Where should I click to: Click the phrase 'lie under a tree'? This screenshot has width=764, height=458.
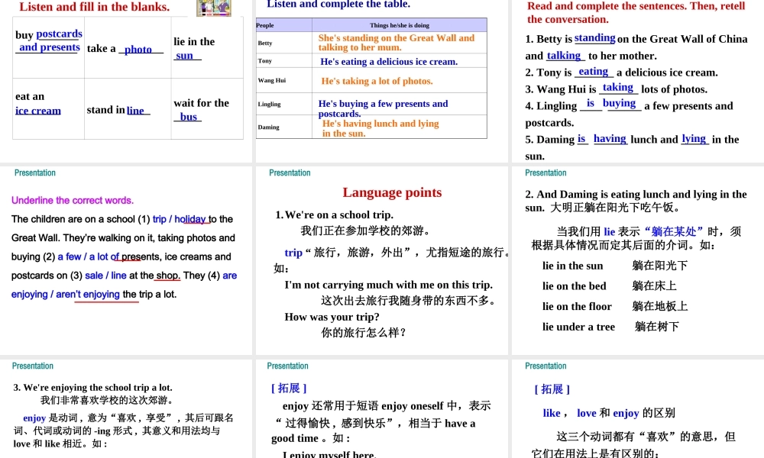578,327
